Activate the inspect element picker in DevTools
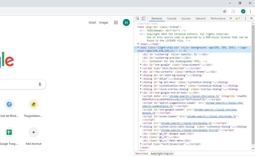 click(138, 18)
